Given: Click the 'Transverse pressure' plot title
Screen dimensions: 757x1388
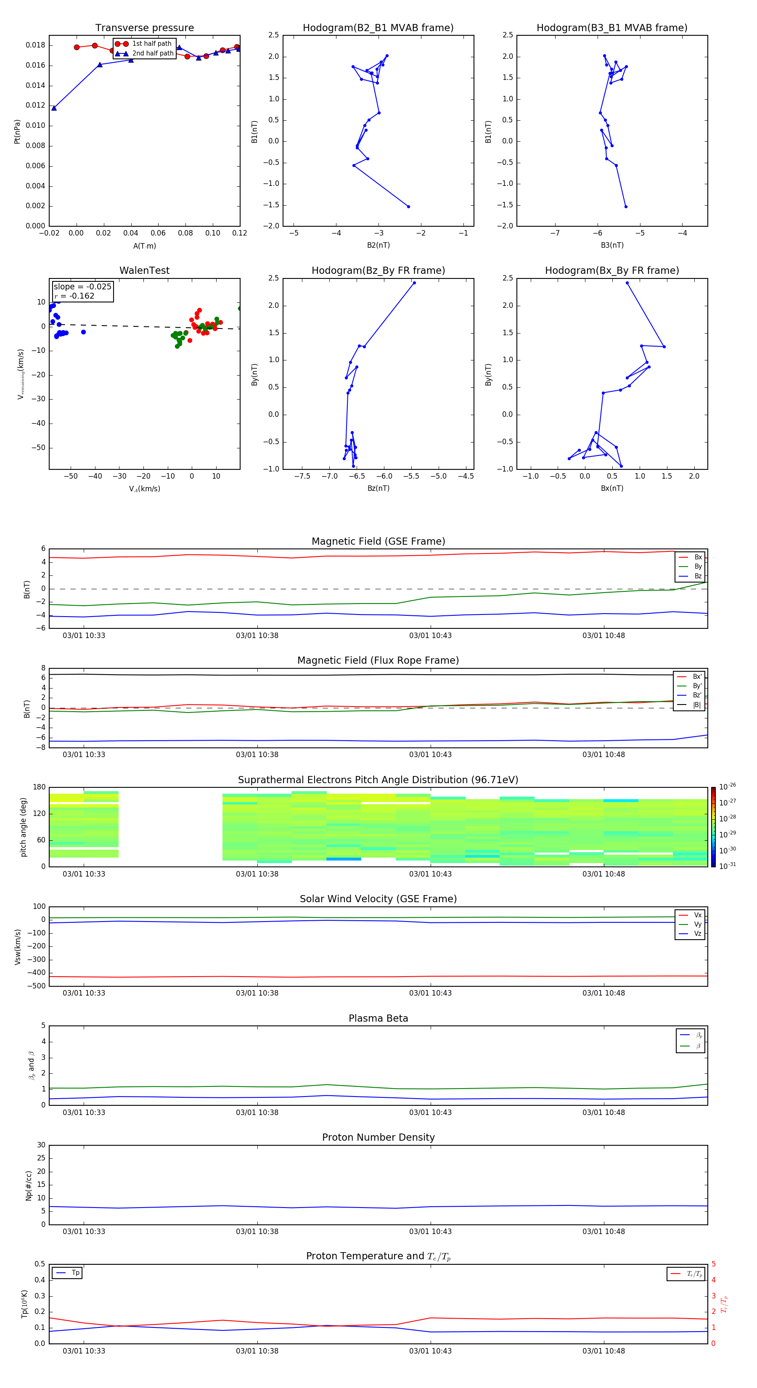Looking at the screenshot, I should [144, 27].
